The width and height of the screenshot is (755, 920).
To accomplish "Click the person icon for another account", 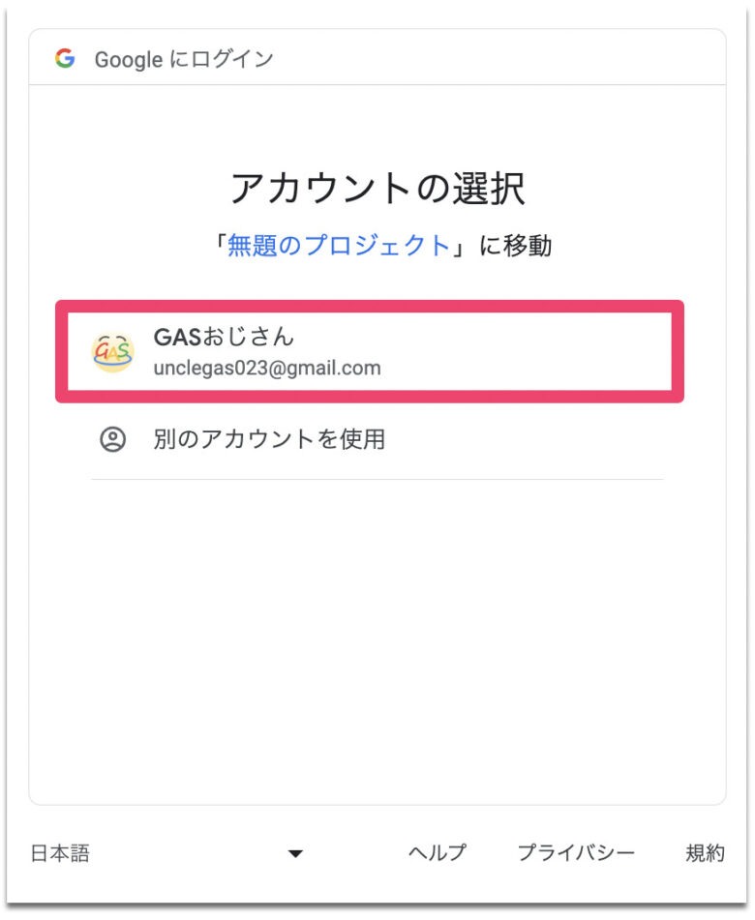I will (x=112, y=439).
